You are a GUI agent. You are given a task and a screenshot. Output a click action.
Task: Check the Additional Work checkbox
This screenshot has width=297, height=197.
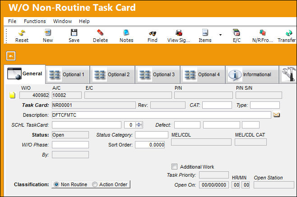click(174, 166)
